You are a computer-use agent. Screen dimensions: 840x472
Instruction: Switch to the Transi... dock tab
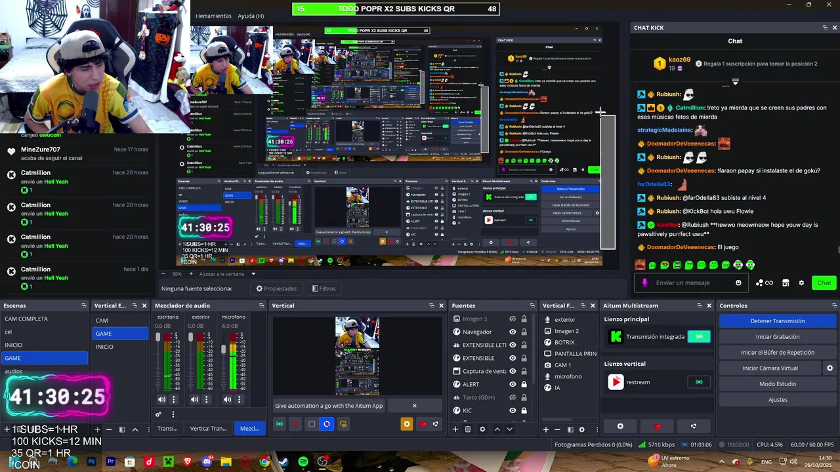tap(167, 428)
